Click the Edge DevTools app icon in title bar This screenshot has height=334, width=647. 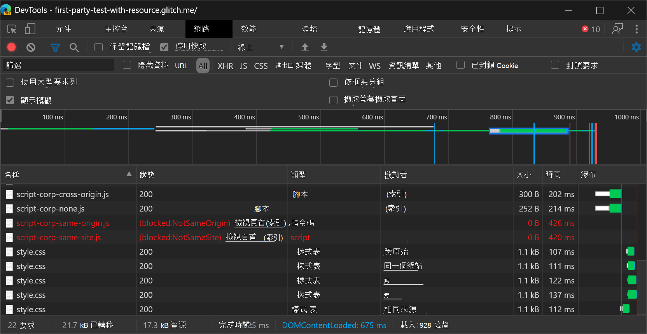[x=7, y=10]
